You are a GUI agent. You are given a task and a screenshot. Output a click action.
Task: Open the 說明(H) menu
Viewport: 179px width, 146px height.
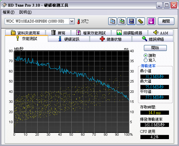[x=25, y=12]
